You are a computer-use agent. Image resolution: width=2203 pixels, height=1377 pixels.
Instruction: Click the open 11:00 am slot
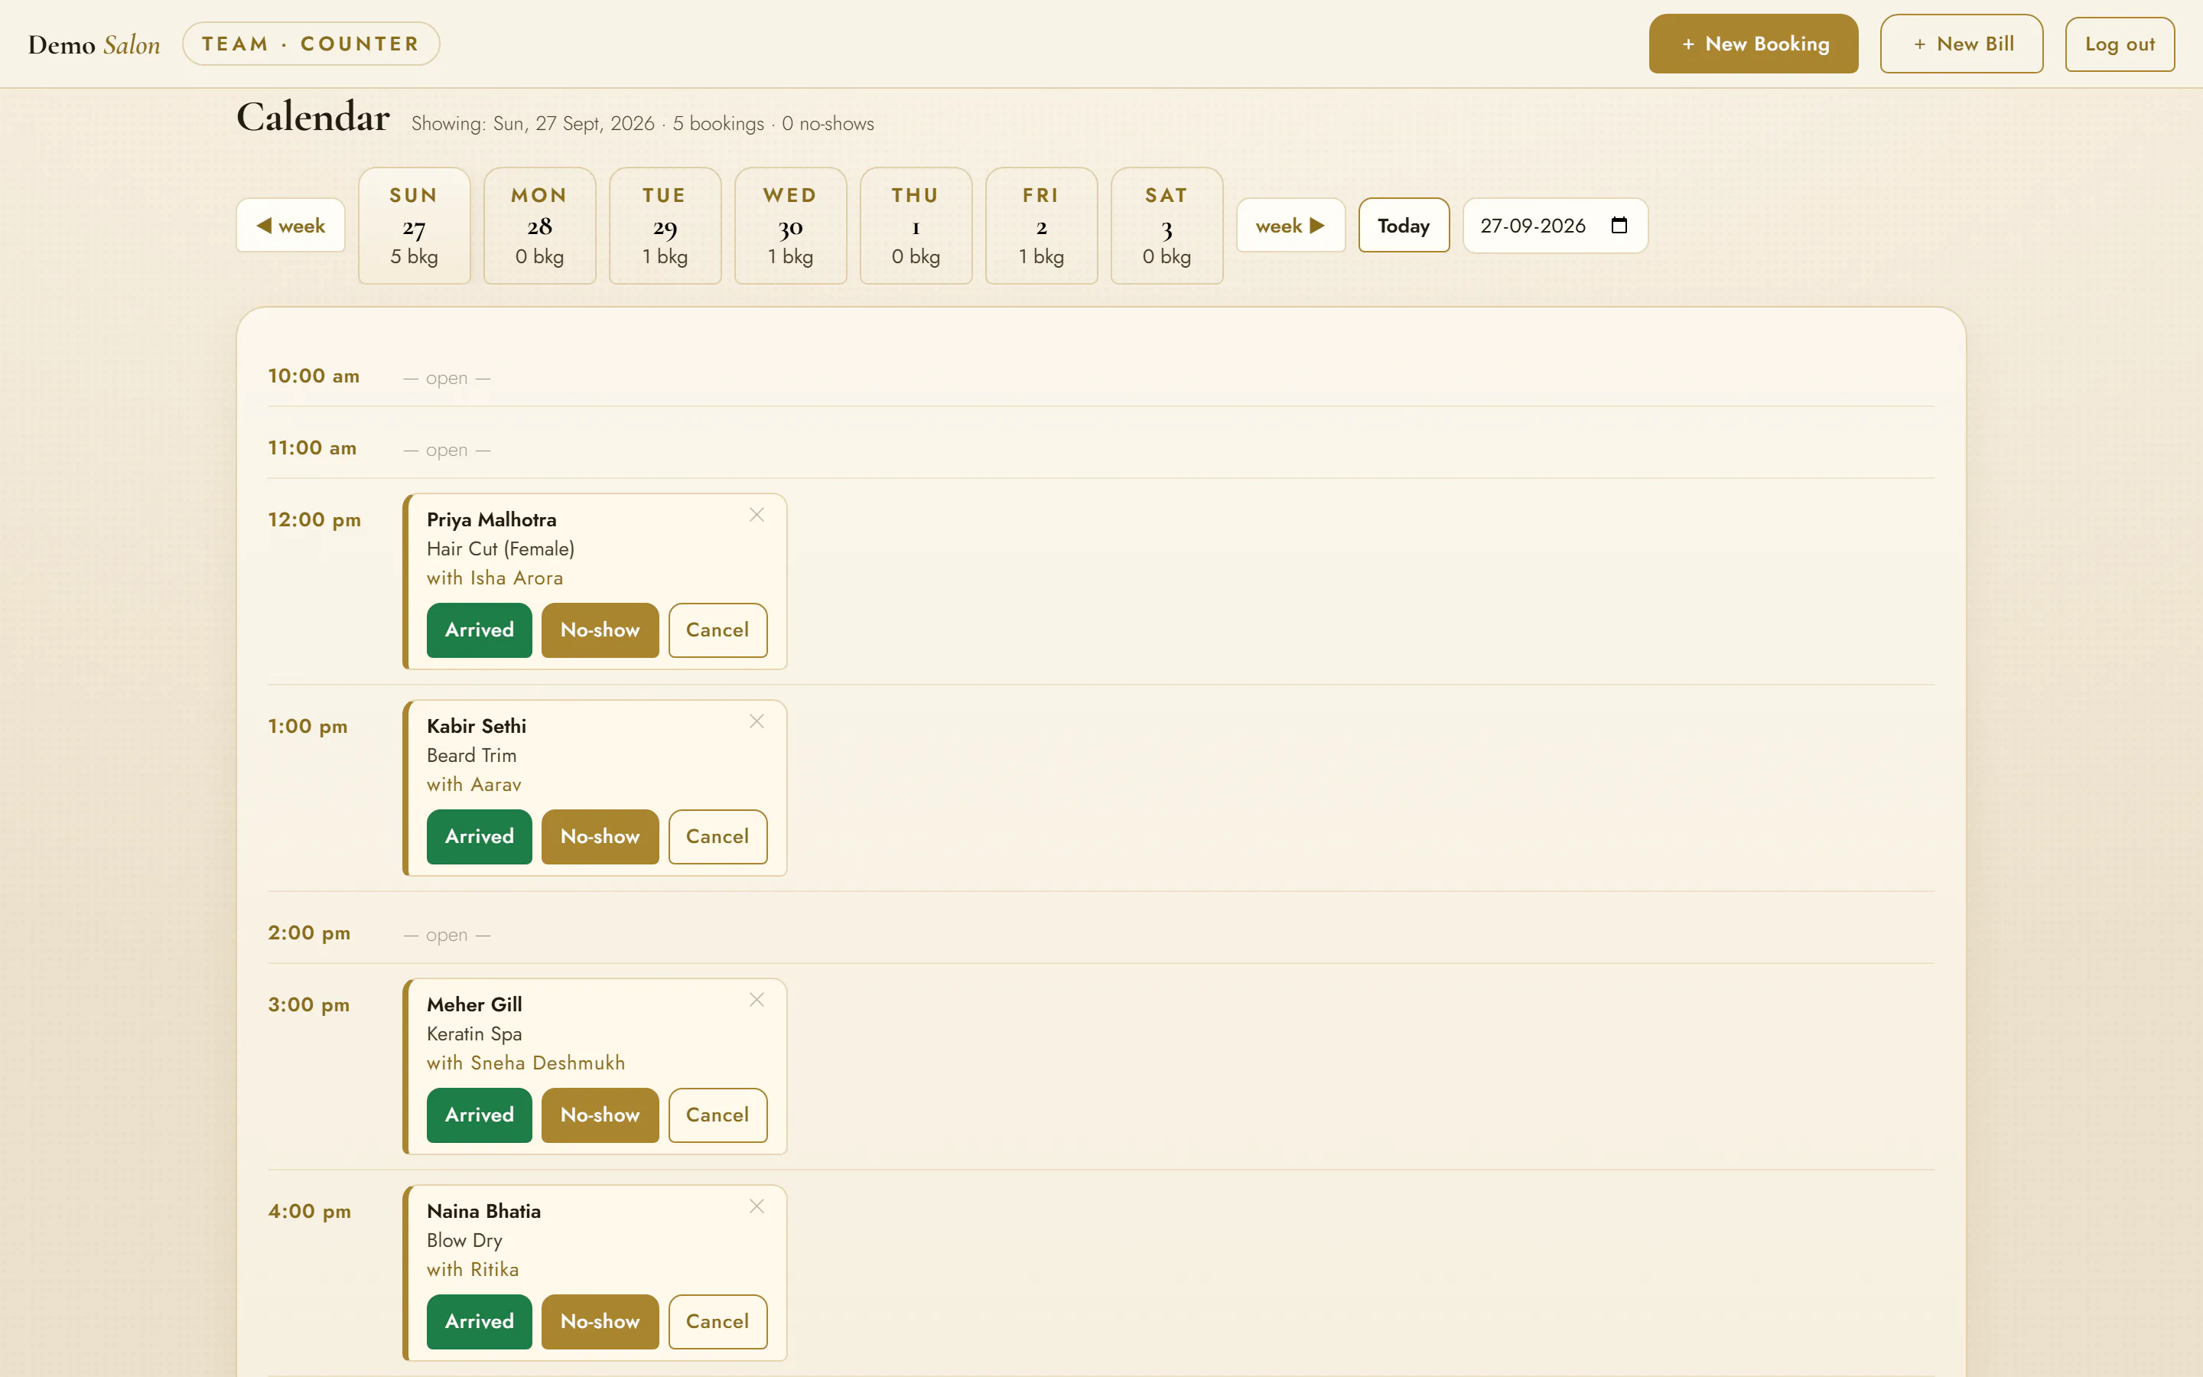click(447, 450)
